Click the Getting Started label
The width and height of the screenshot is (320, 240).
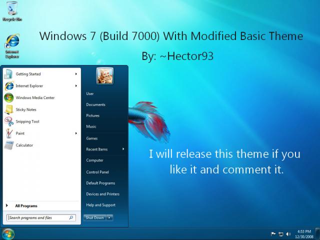(28, 74)
